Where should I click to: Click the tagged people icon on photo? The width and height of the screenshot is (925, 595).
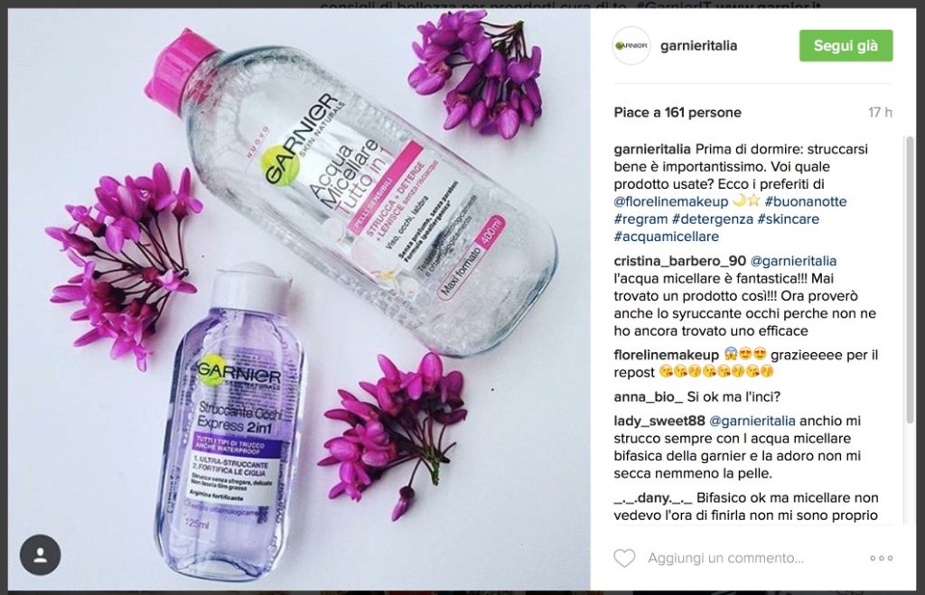tap(40, 555)
